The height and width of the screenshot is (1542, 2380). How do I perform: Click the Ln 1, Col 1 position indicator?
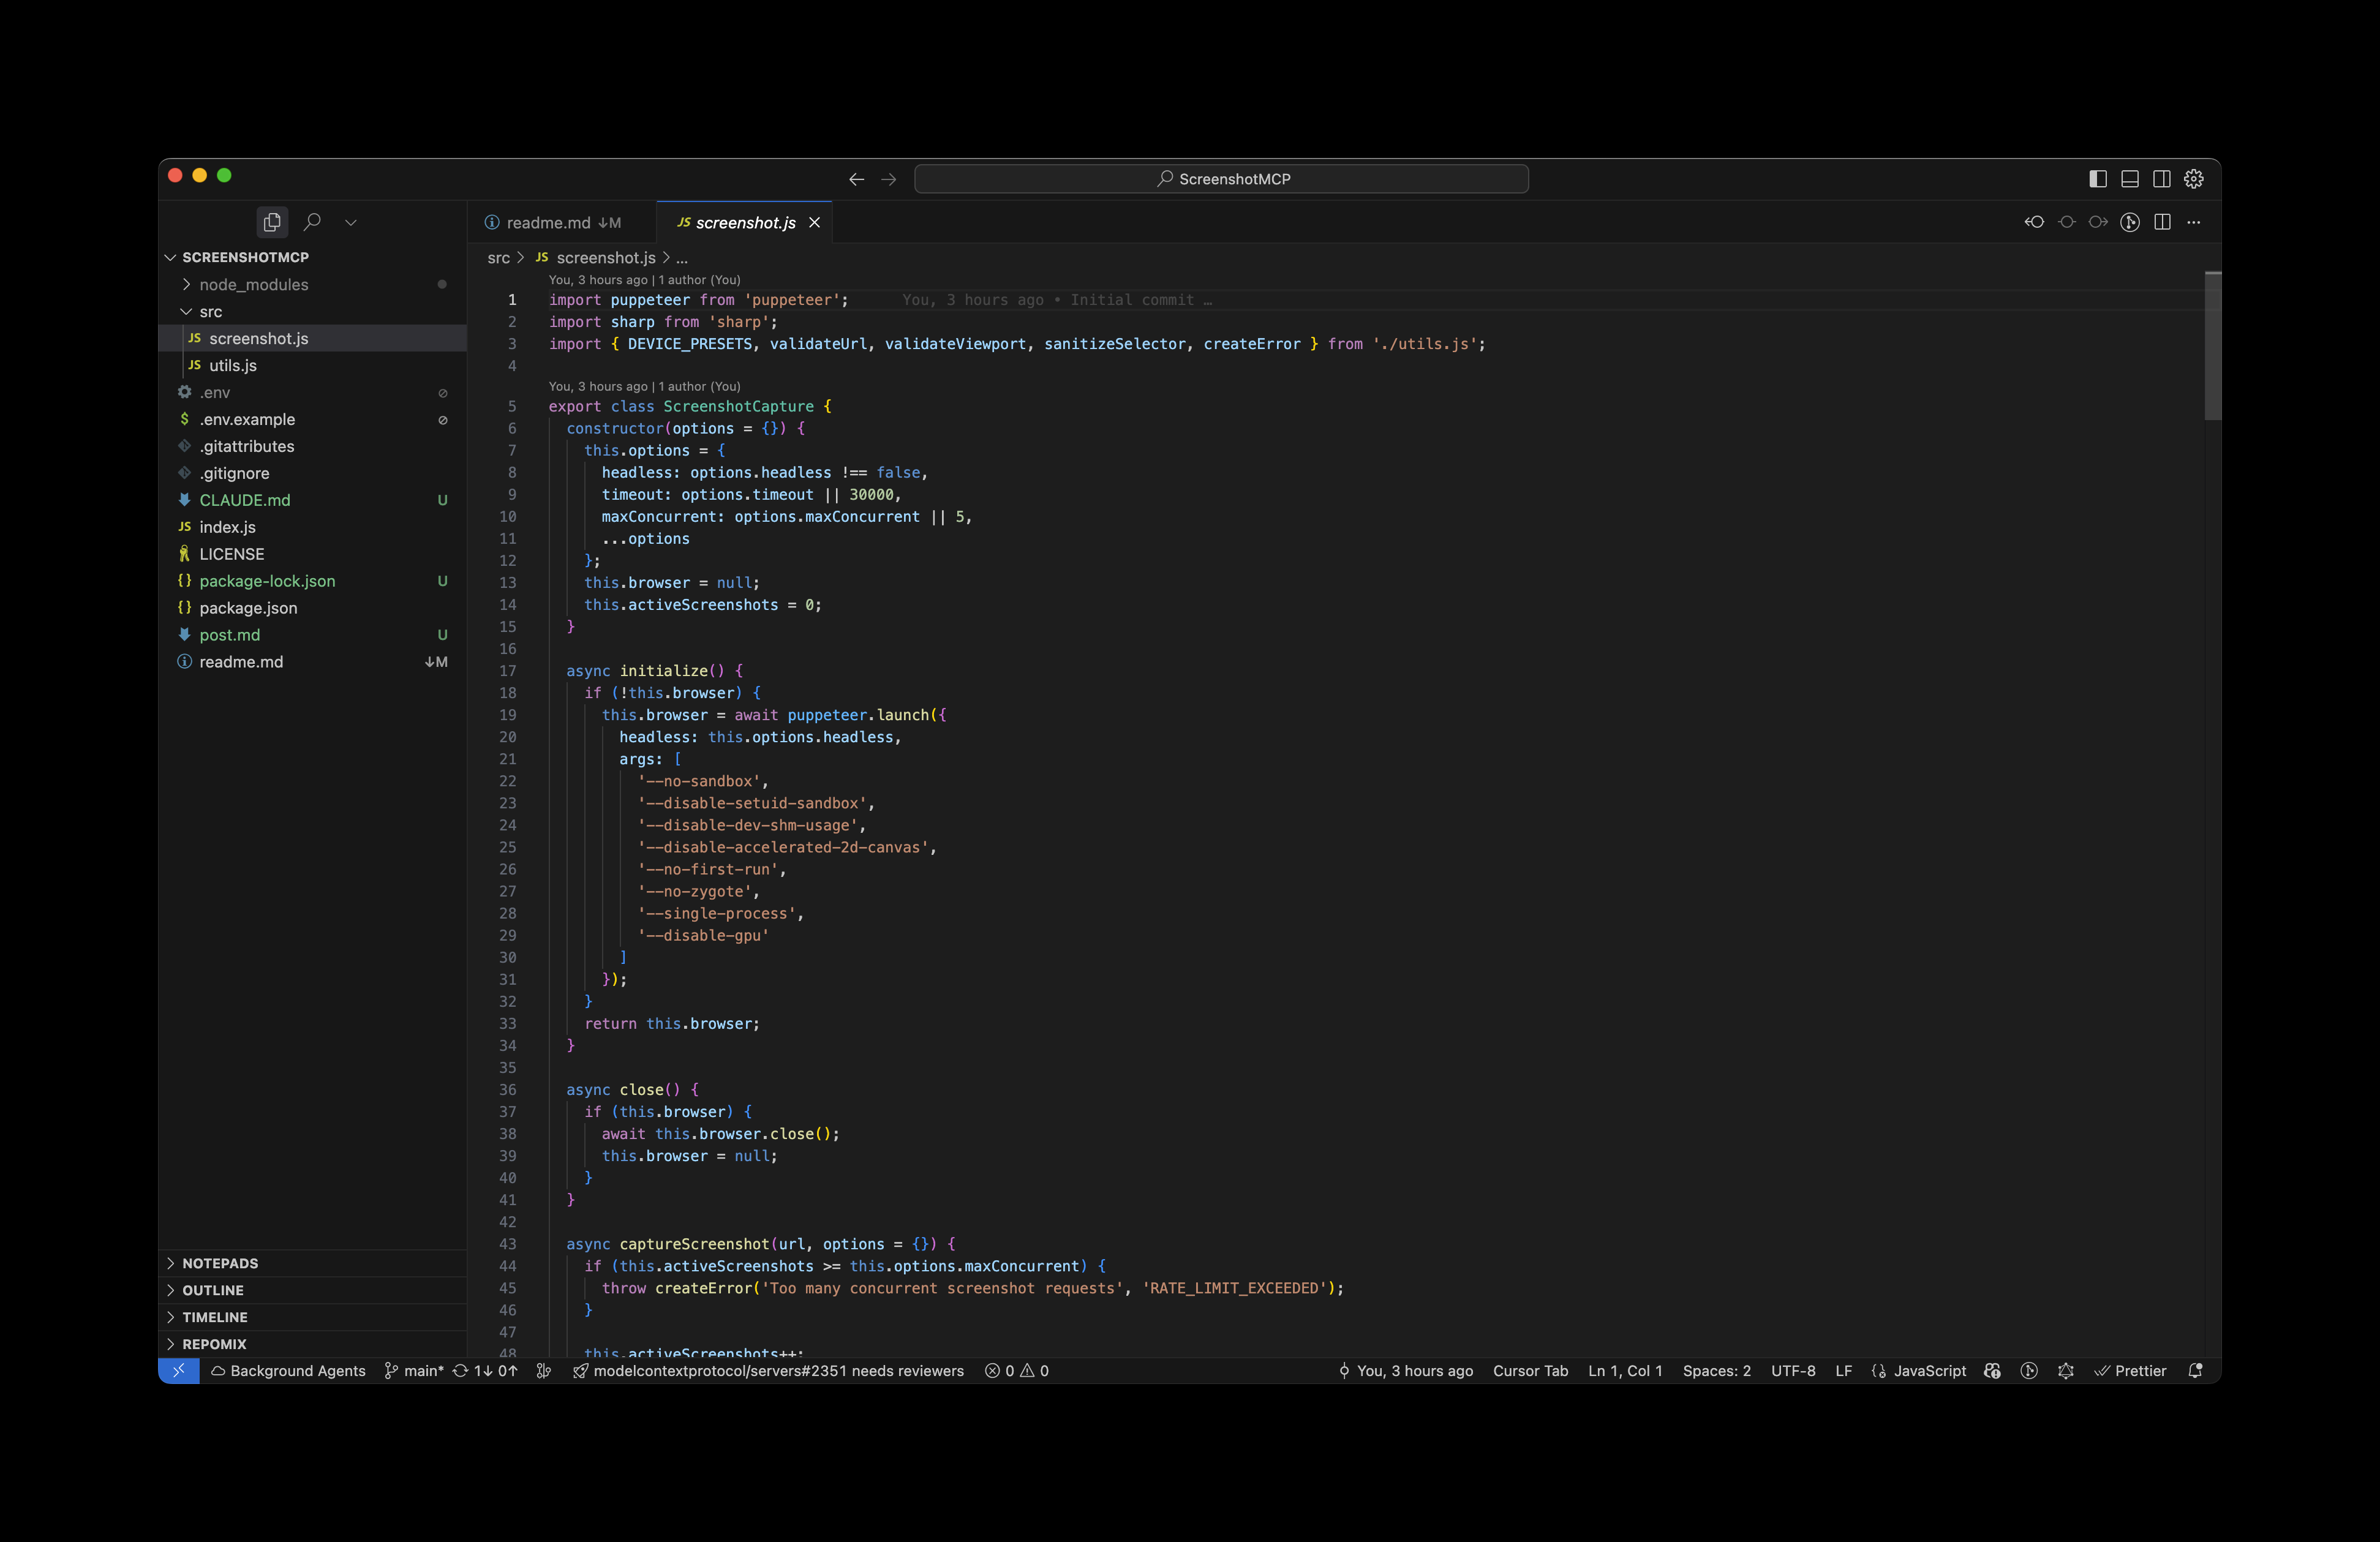point(1625,1371)
